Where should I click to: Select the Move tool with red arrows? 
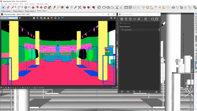[41, 7]
